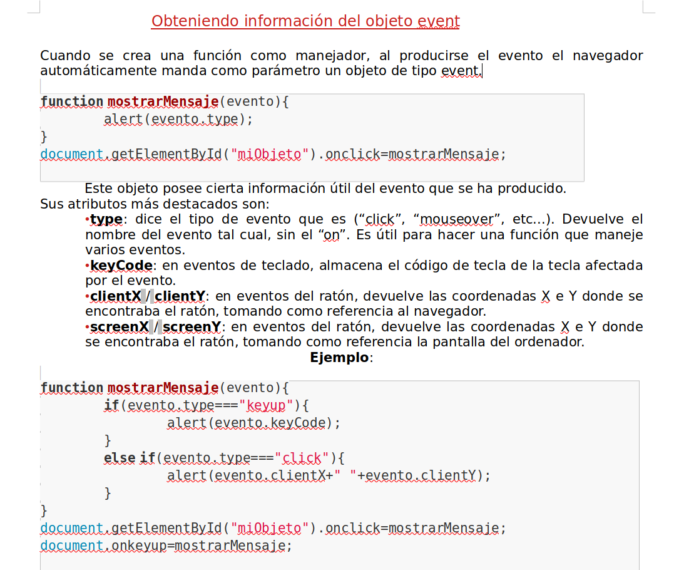
Task: Click the bold term 'keyCode'
Action: tap(121, 266)
